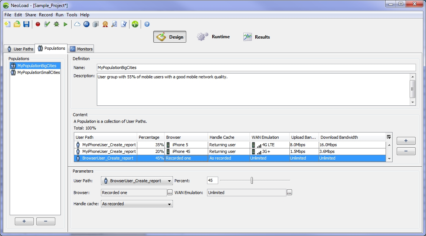This screenshot has height=236, width=426.
Task: Click the blue fx variables icon
Action: point(86,24)
